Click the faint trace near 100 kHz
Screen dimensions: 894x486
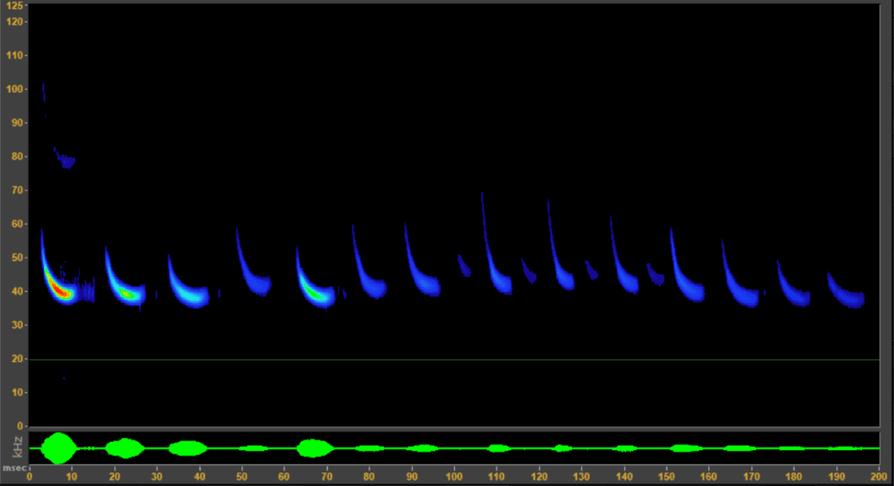[43, 92]
